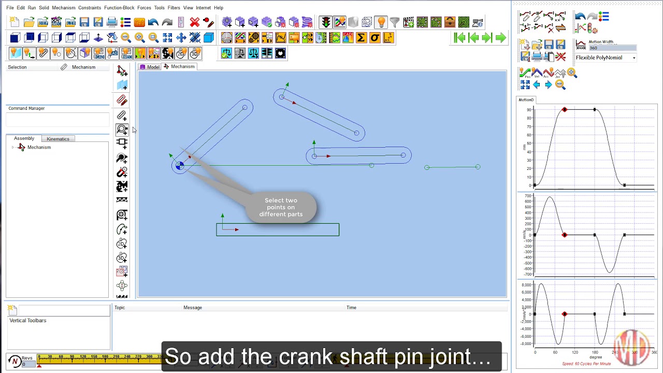Toggle the CAD bulb display filter
This screenshot has height=373, width=663.
tap(98, 53)
